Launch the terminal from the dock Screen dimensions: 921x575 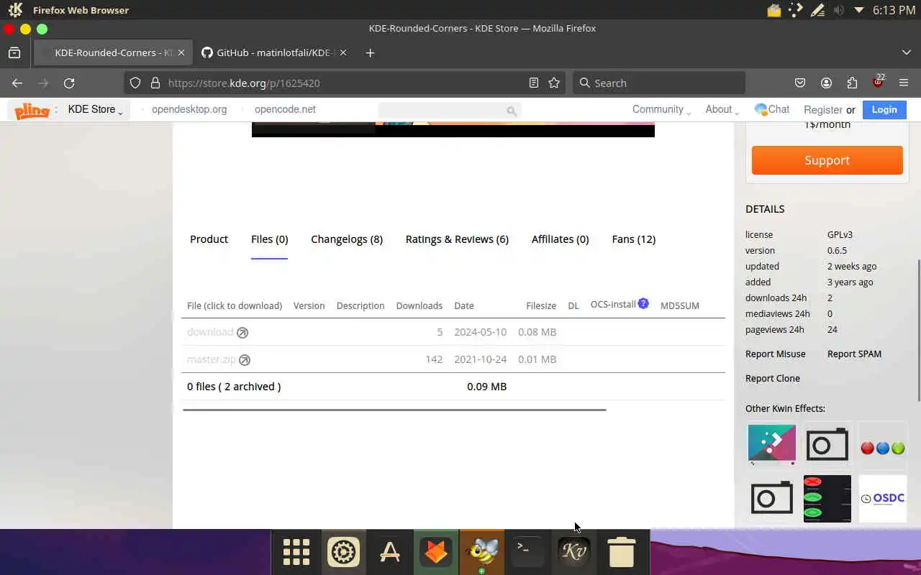(527, 552)
